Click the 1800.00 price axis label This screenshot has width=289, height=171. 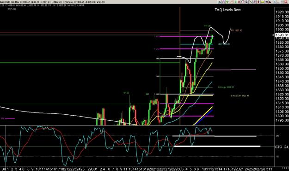282,116
